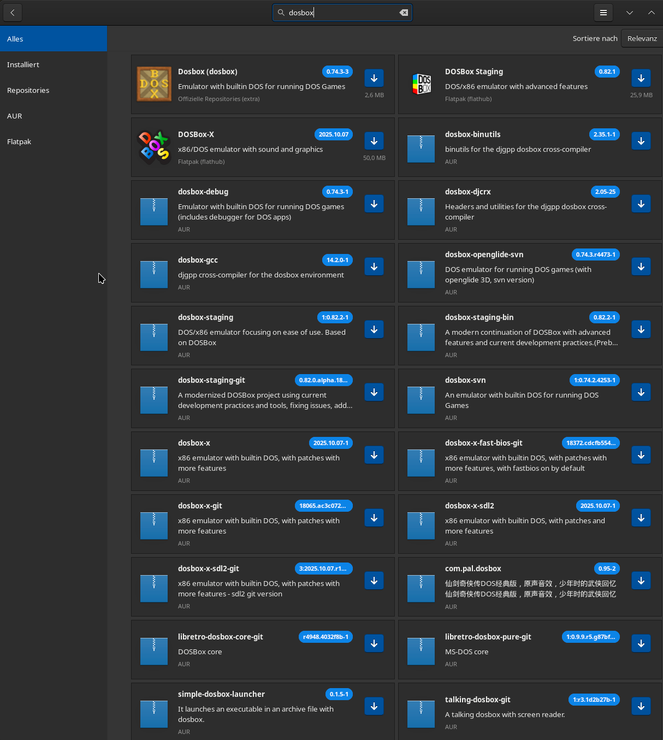Clear the search field text
This screenshot has width=663, height=740.
point(404,13)
